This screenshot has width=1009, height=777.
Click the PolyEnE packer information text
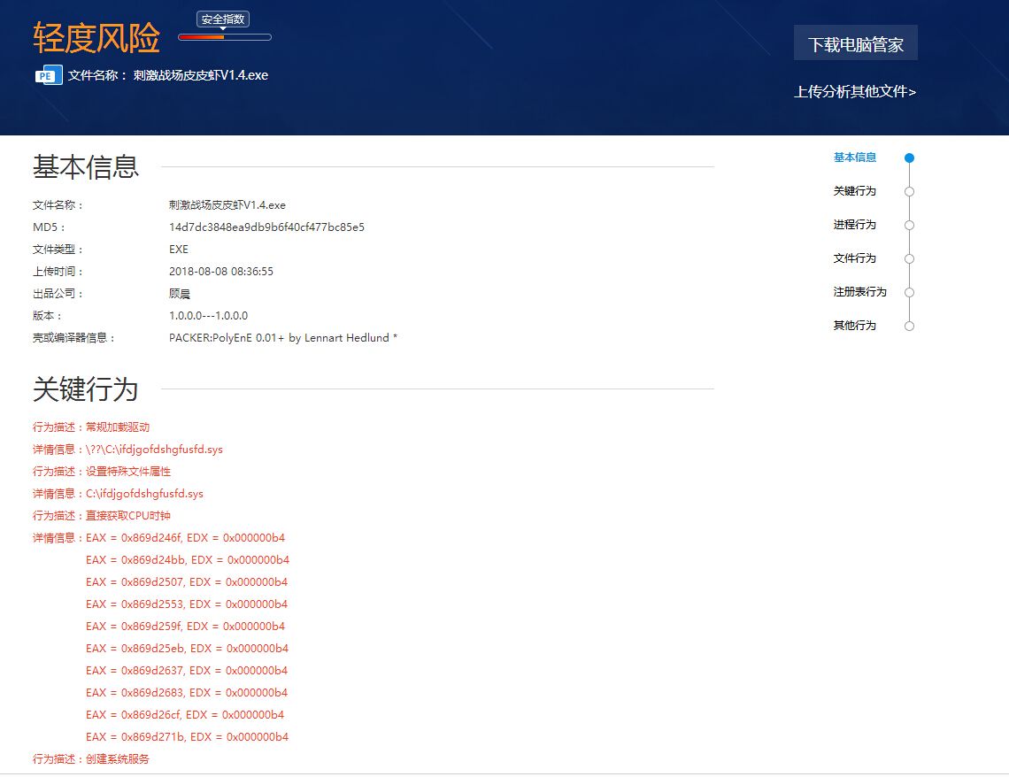[282, 338]
